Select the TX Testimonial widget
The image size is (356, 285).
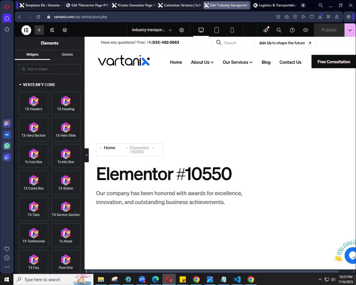tap(34, 235)
